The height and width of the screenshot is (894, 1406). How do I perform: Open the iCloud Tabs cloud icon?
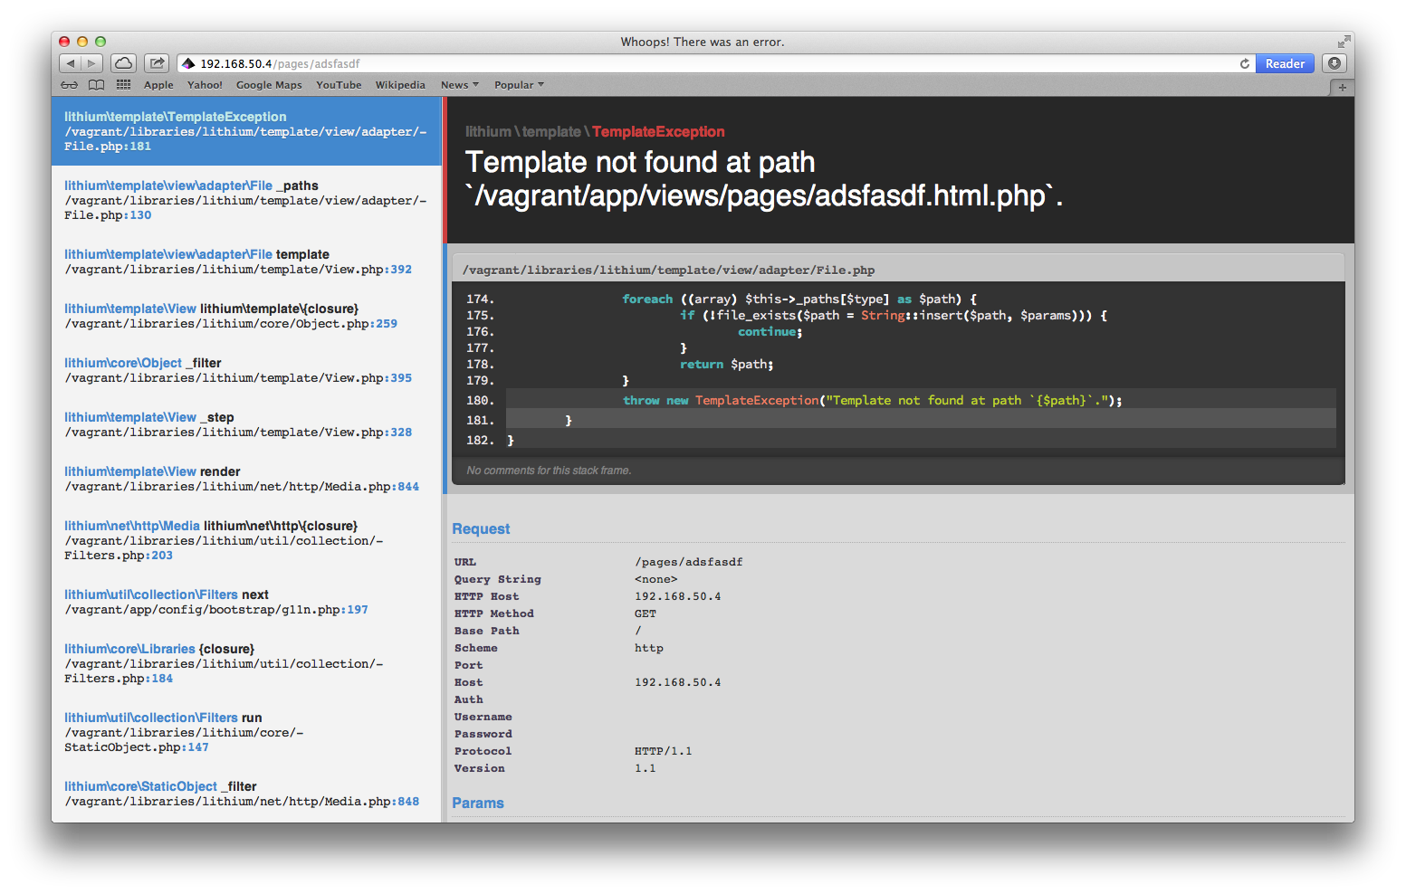click(124, 63)
